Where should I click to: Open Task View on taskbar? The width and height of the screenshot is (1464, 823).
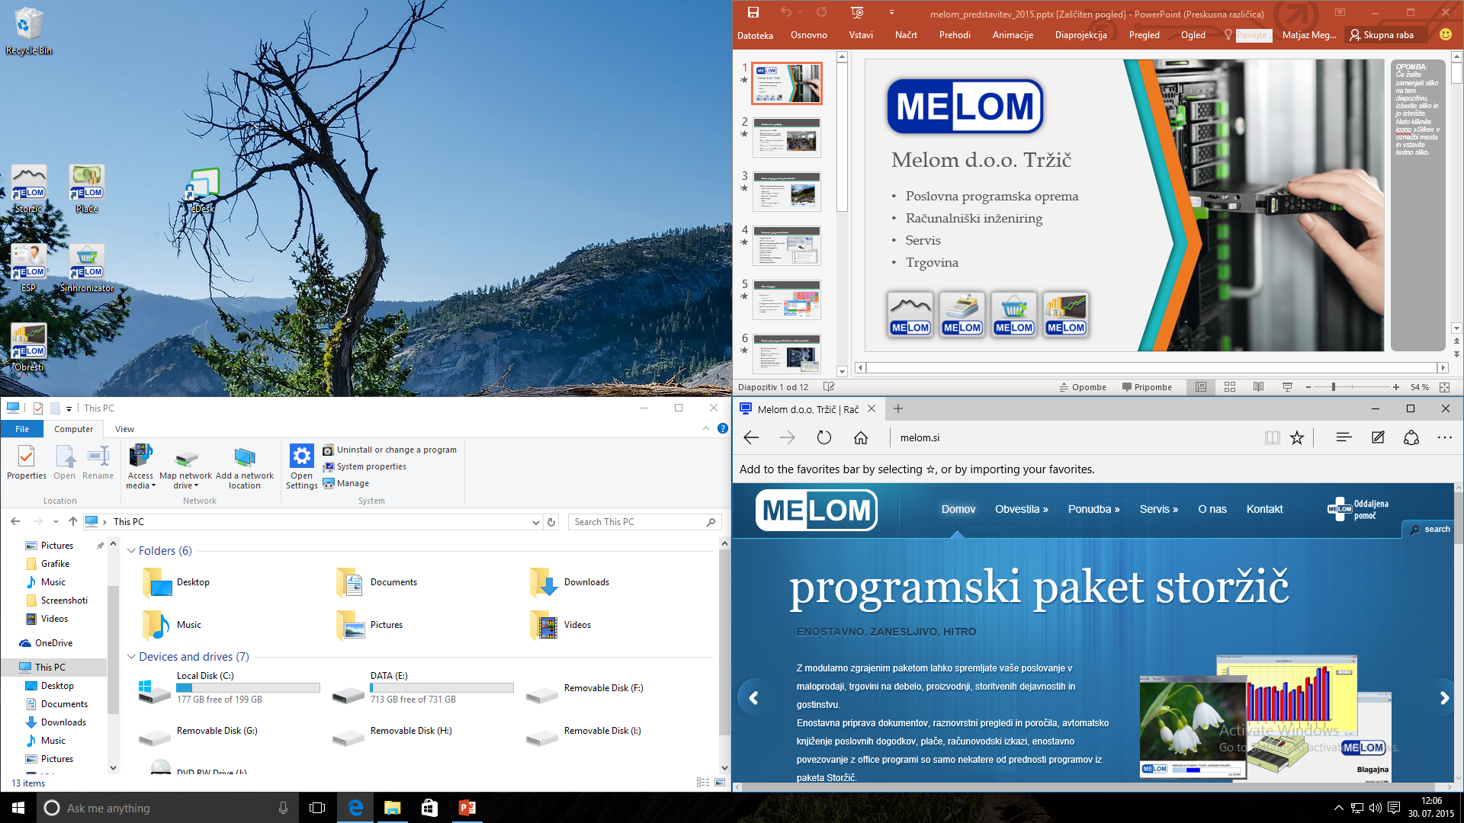pos(317,808)
